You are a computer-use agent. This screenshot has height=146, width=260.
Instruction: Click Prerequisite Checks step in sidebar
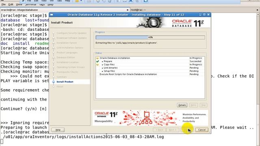coord(67,72)
